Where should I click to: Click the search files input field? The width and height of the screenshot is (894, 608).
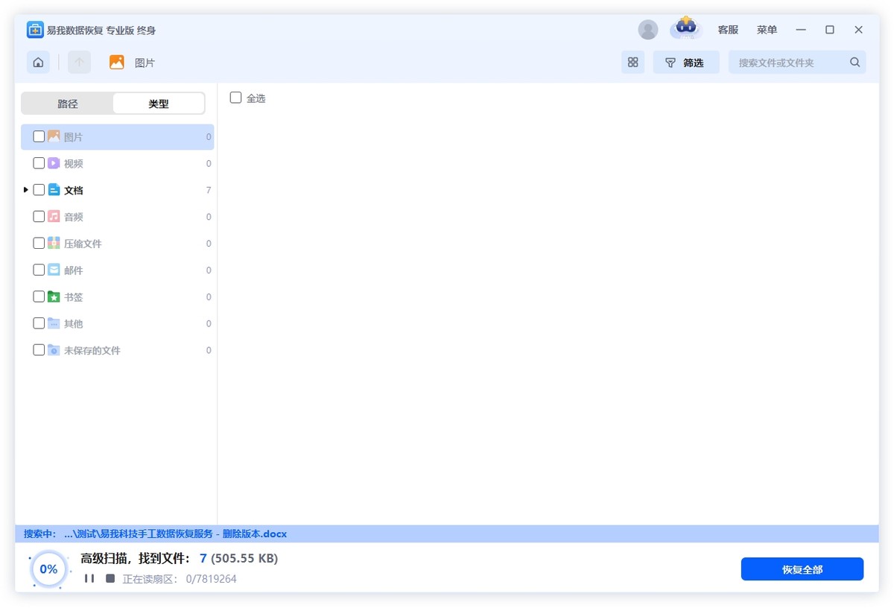point(790,63)
